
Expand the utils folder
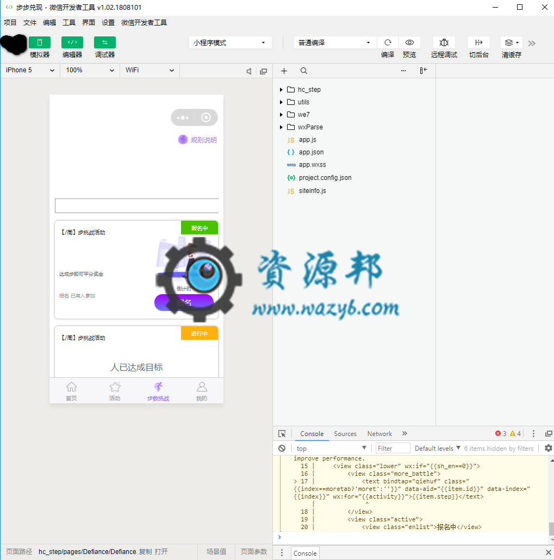pos(281,102)
